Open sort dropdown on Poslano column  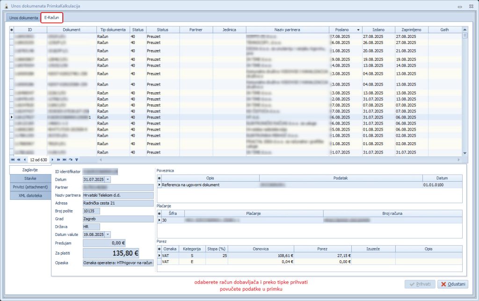click(358, 29)
